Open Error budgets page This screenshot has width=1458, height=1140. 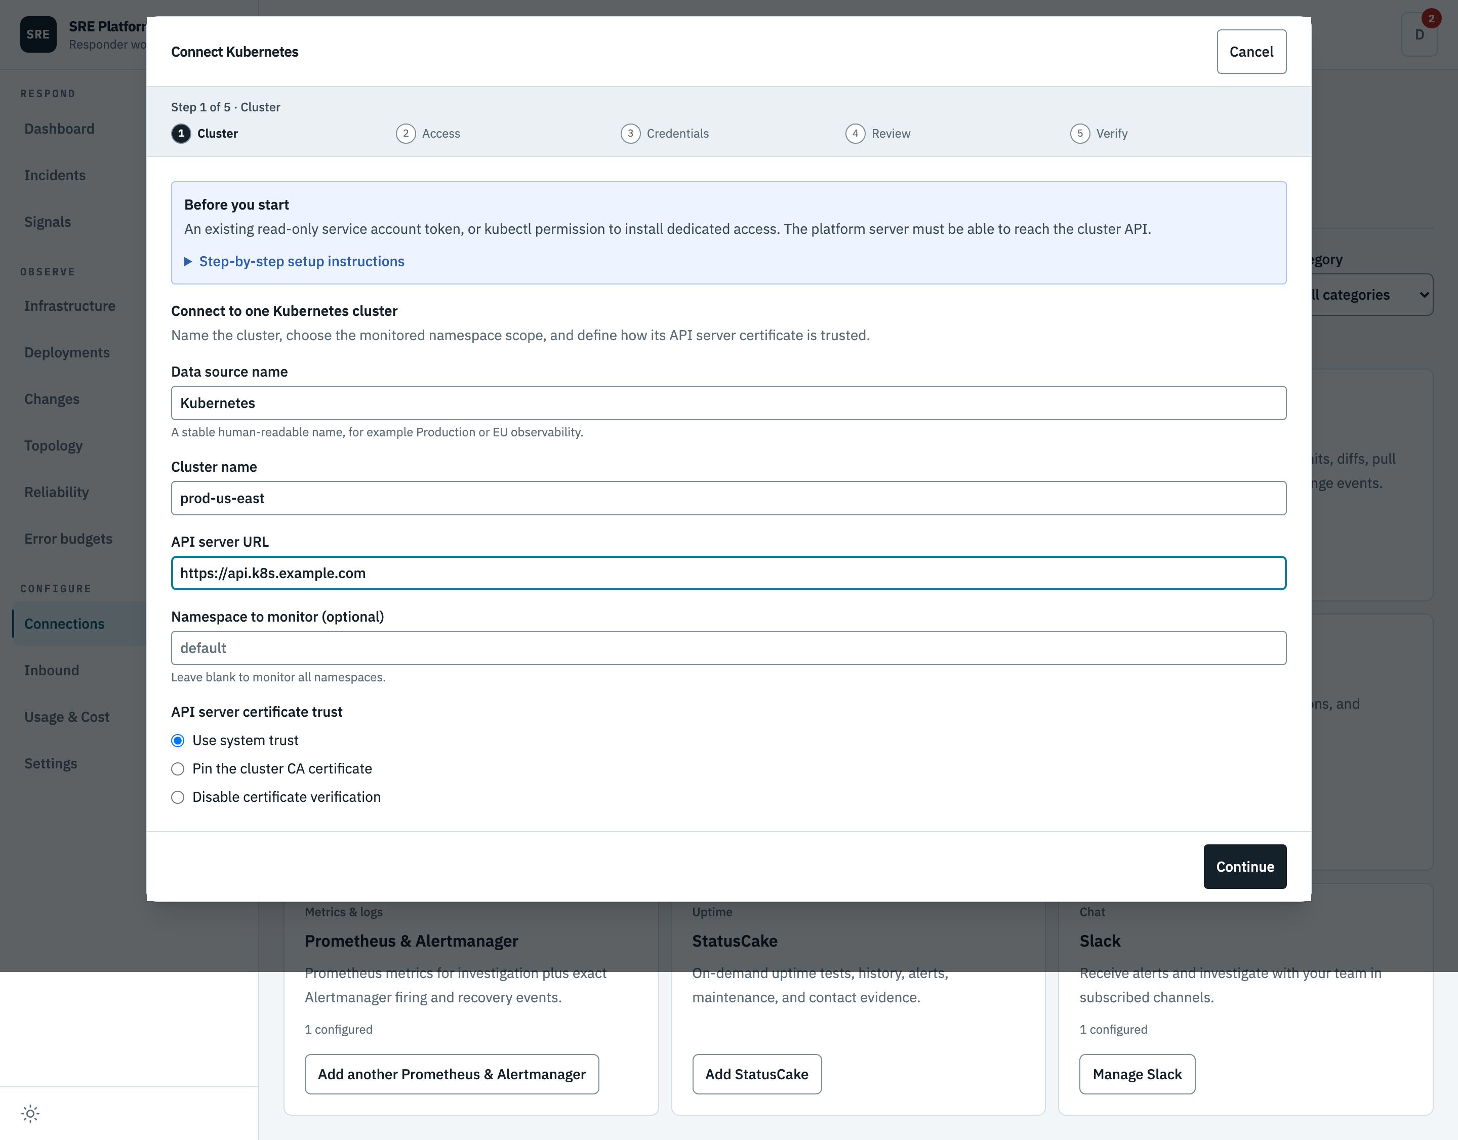click(68, 539)
